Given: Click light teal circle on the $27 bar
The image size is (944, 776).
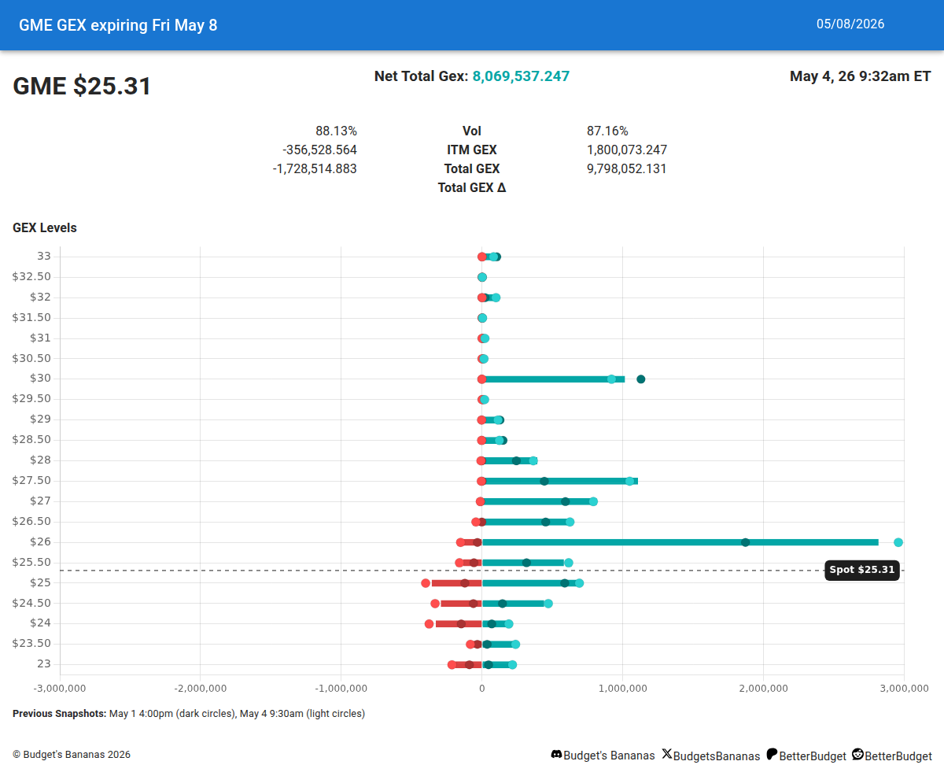Looking at the screenshot, I should 593,501.
